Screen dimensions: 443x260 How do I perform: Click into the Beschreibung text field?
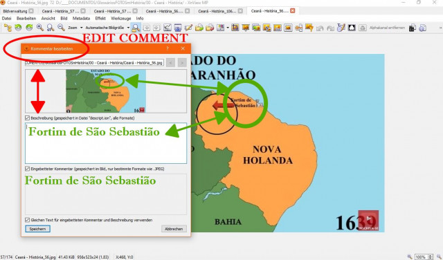(106, 143)
